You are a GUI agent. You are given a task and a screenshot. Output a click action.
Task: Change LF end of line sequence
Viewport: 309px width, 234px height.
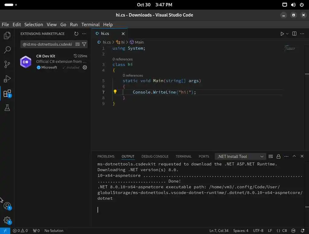270,231
